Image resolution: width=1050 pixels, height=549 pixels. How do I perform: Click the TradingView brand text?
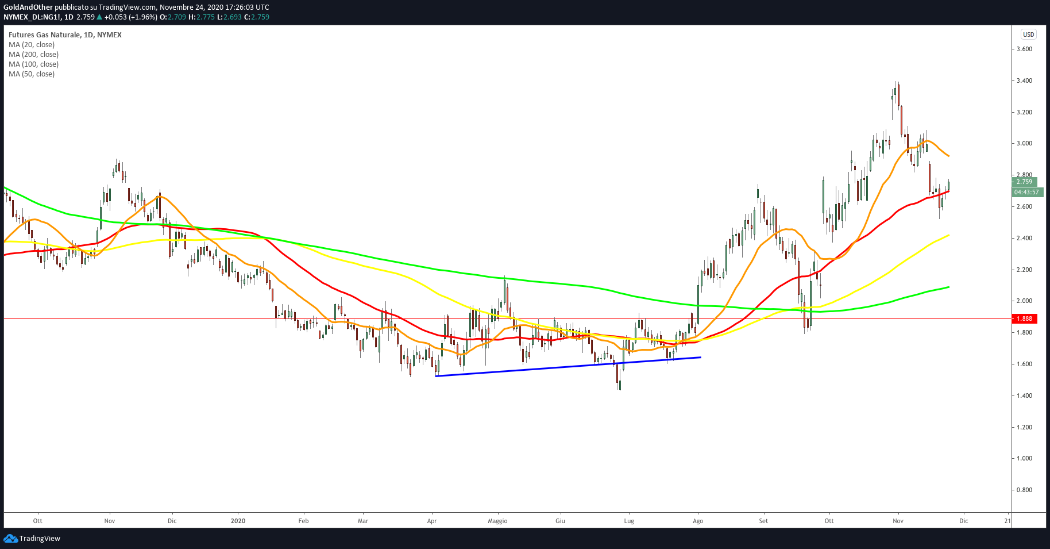[x=40, y=539]
